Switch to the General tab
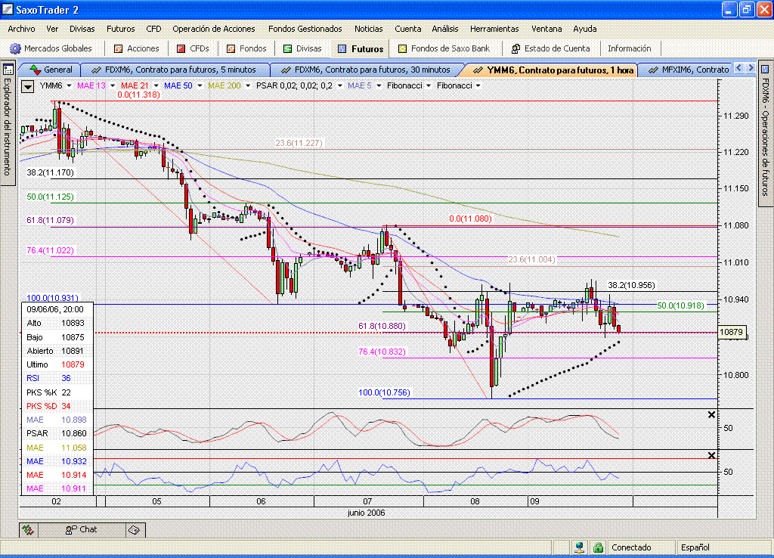 pos(50,70)
